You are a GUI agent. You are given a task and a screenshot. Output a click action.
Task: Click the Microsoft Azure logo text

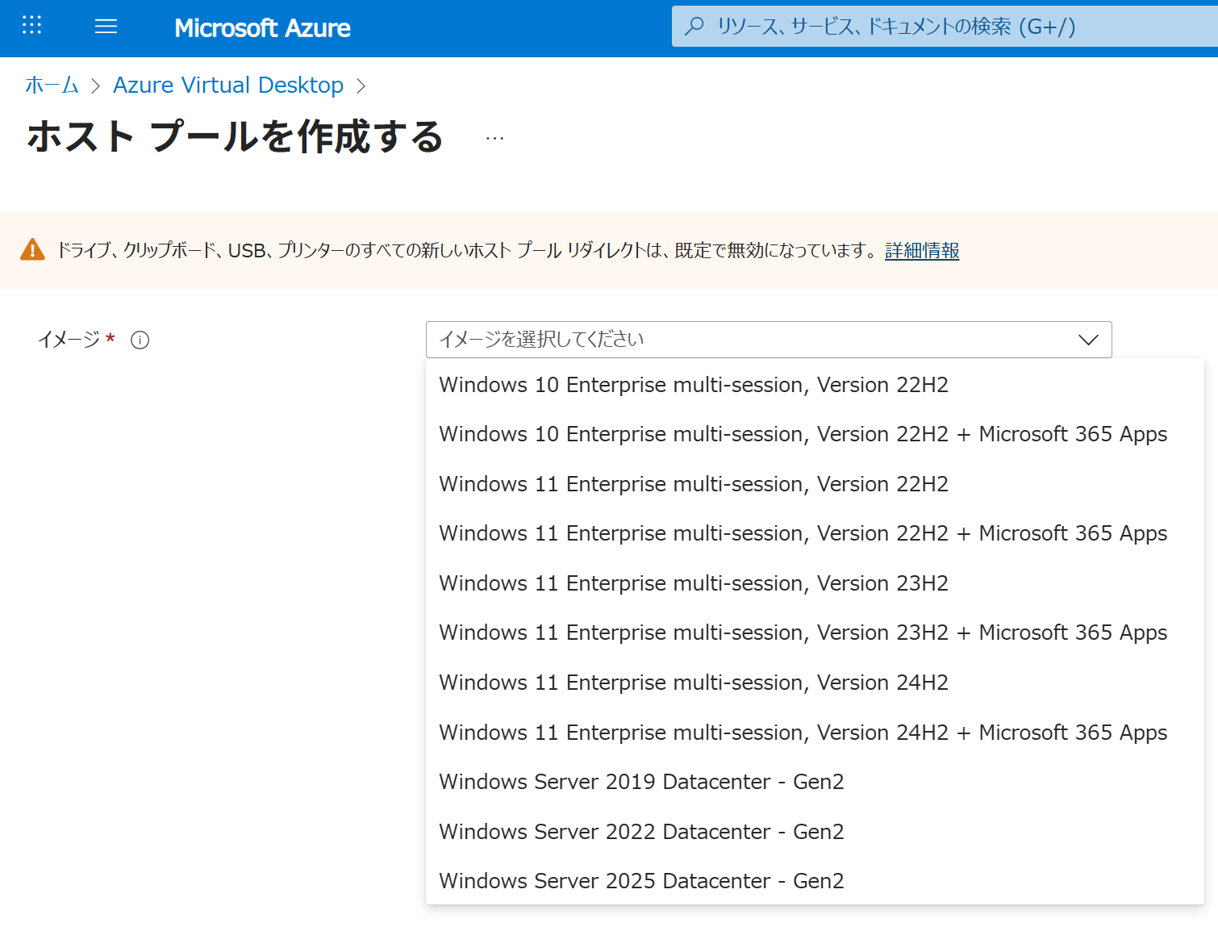pyautogui.click(x=262, y=28)
